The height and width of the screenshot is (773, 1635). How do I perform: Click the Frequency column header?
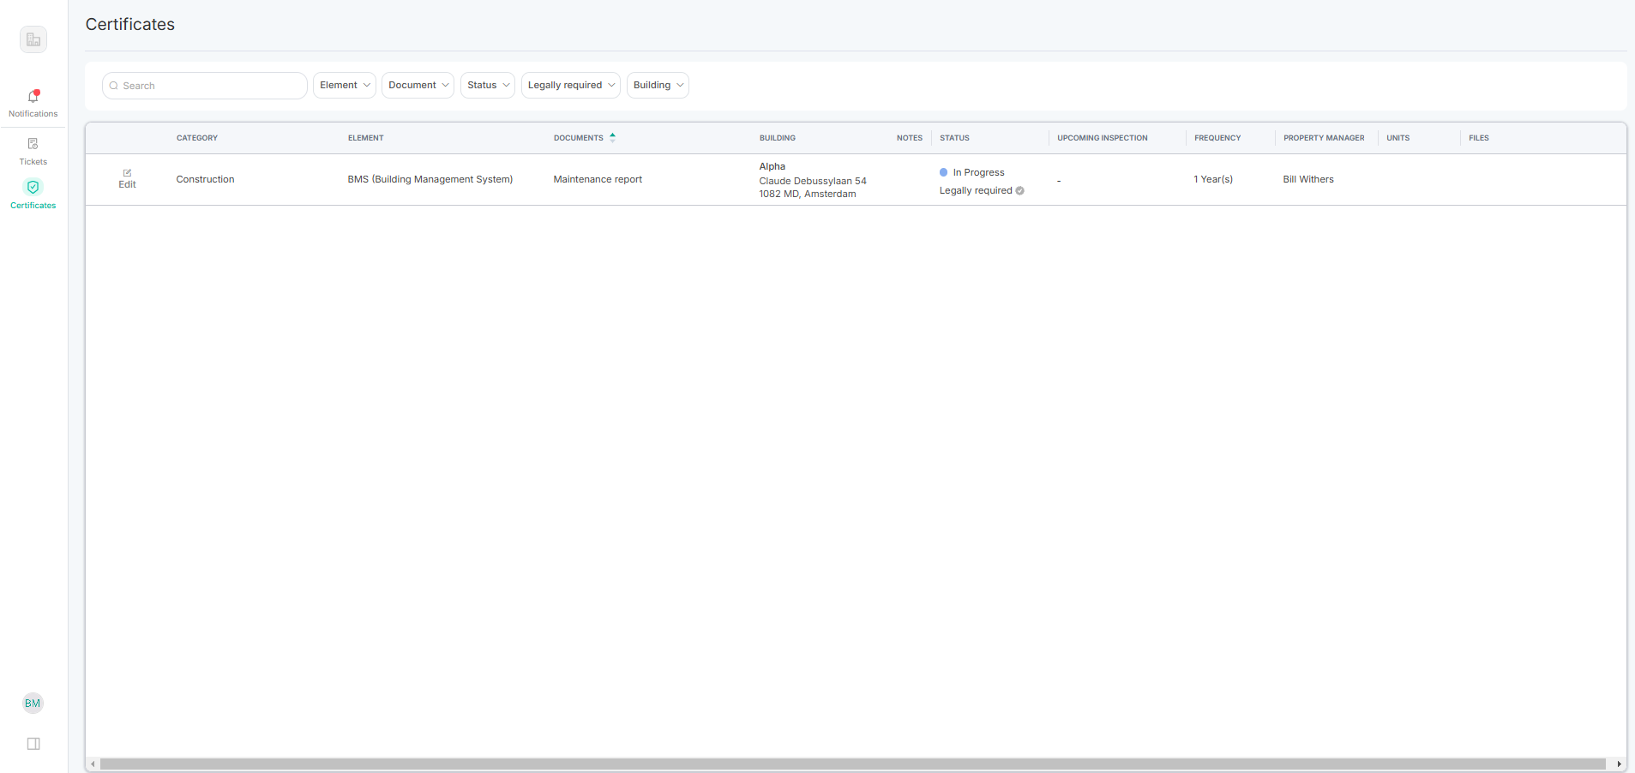click(1217, 138)
